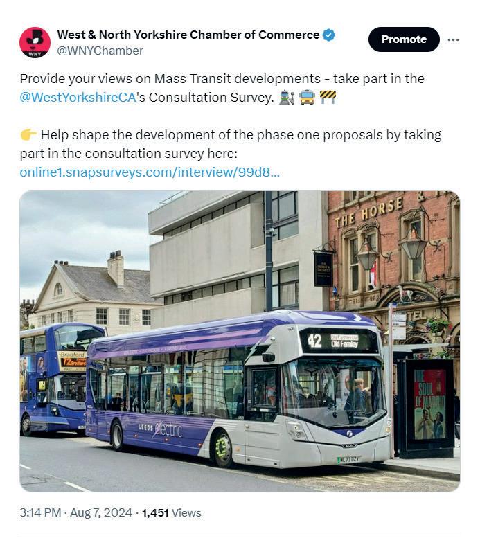
Task: Click the blue verified badge icon
Action: (329, 35)
